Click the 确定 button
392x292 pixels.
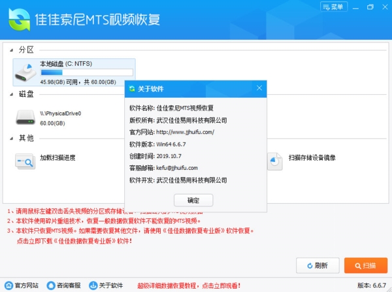point(193,201)
